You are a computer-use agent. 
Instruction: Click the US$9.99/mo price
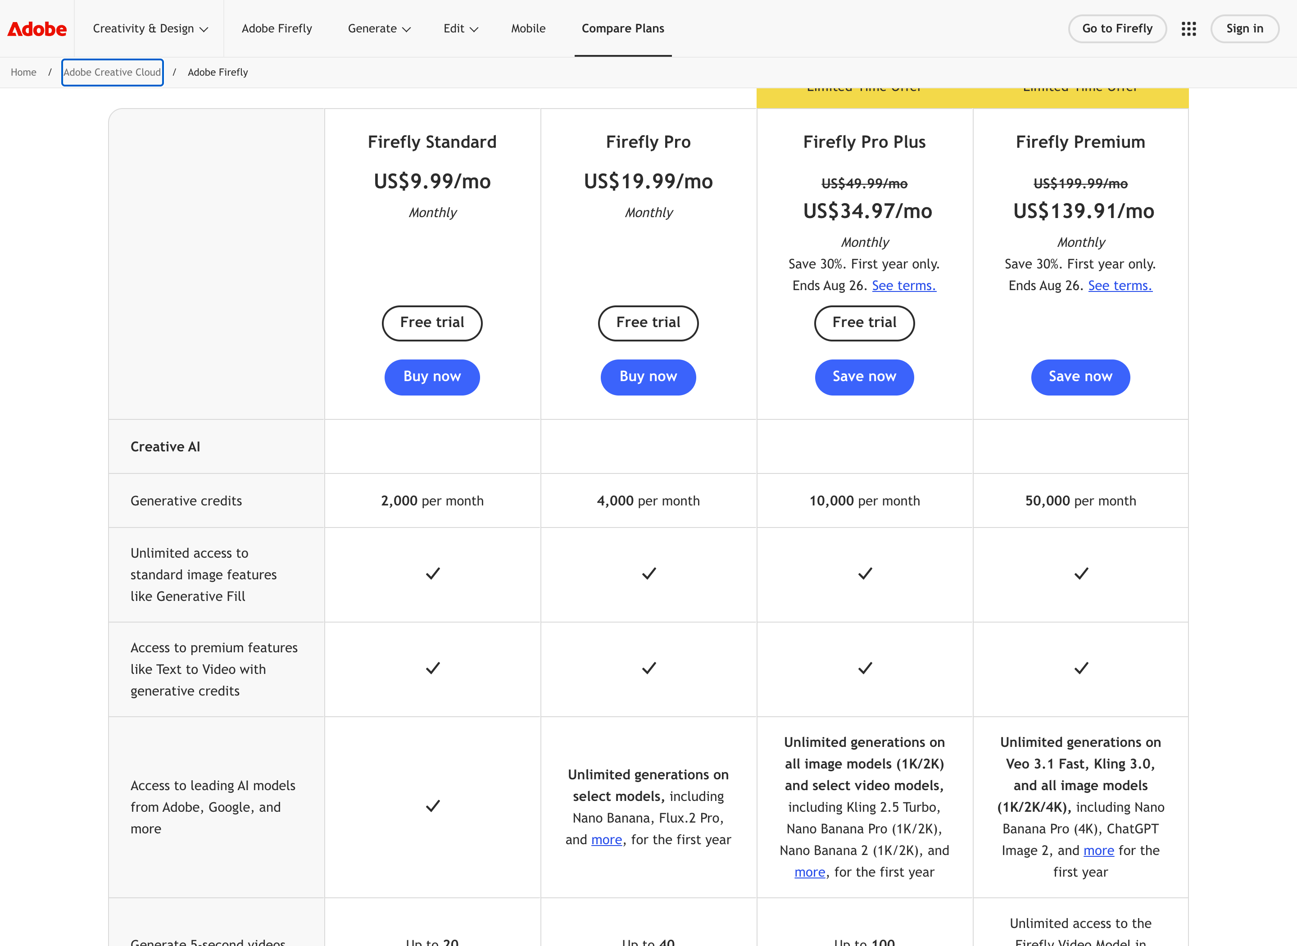click(432, 182)
